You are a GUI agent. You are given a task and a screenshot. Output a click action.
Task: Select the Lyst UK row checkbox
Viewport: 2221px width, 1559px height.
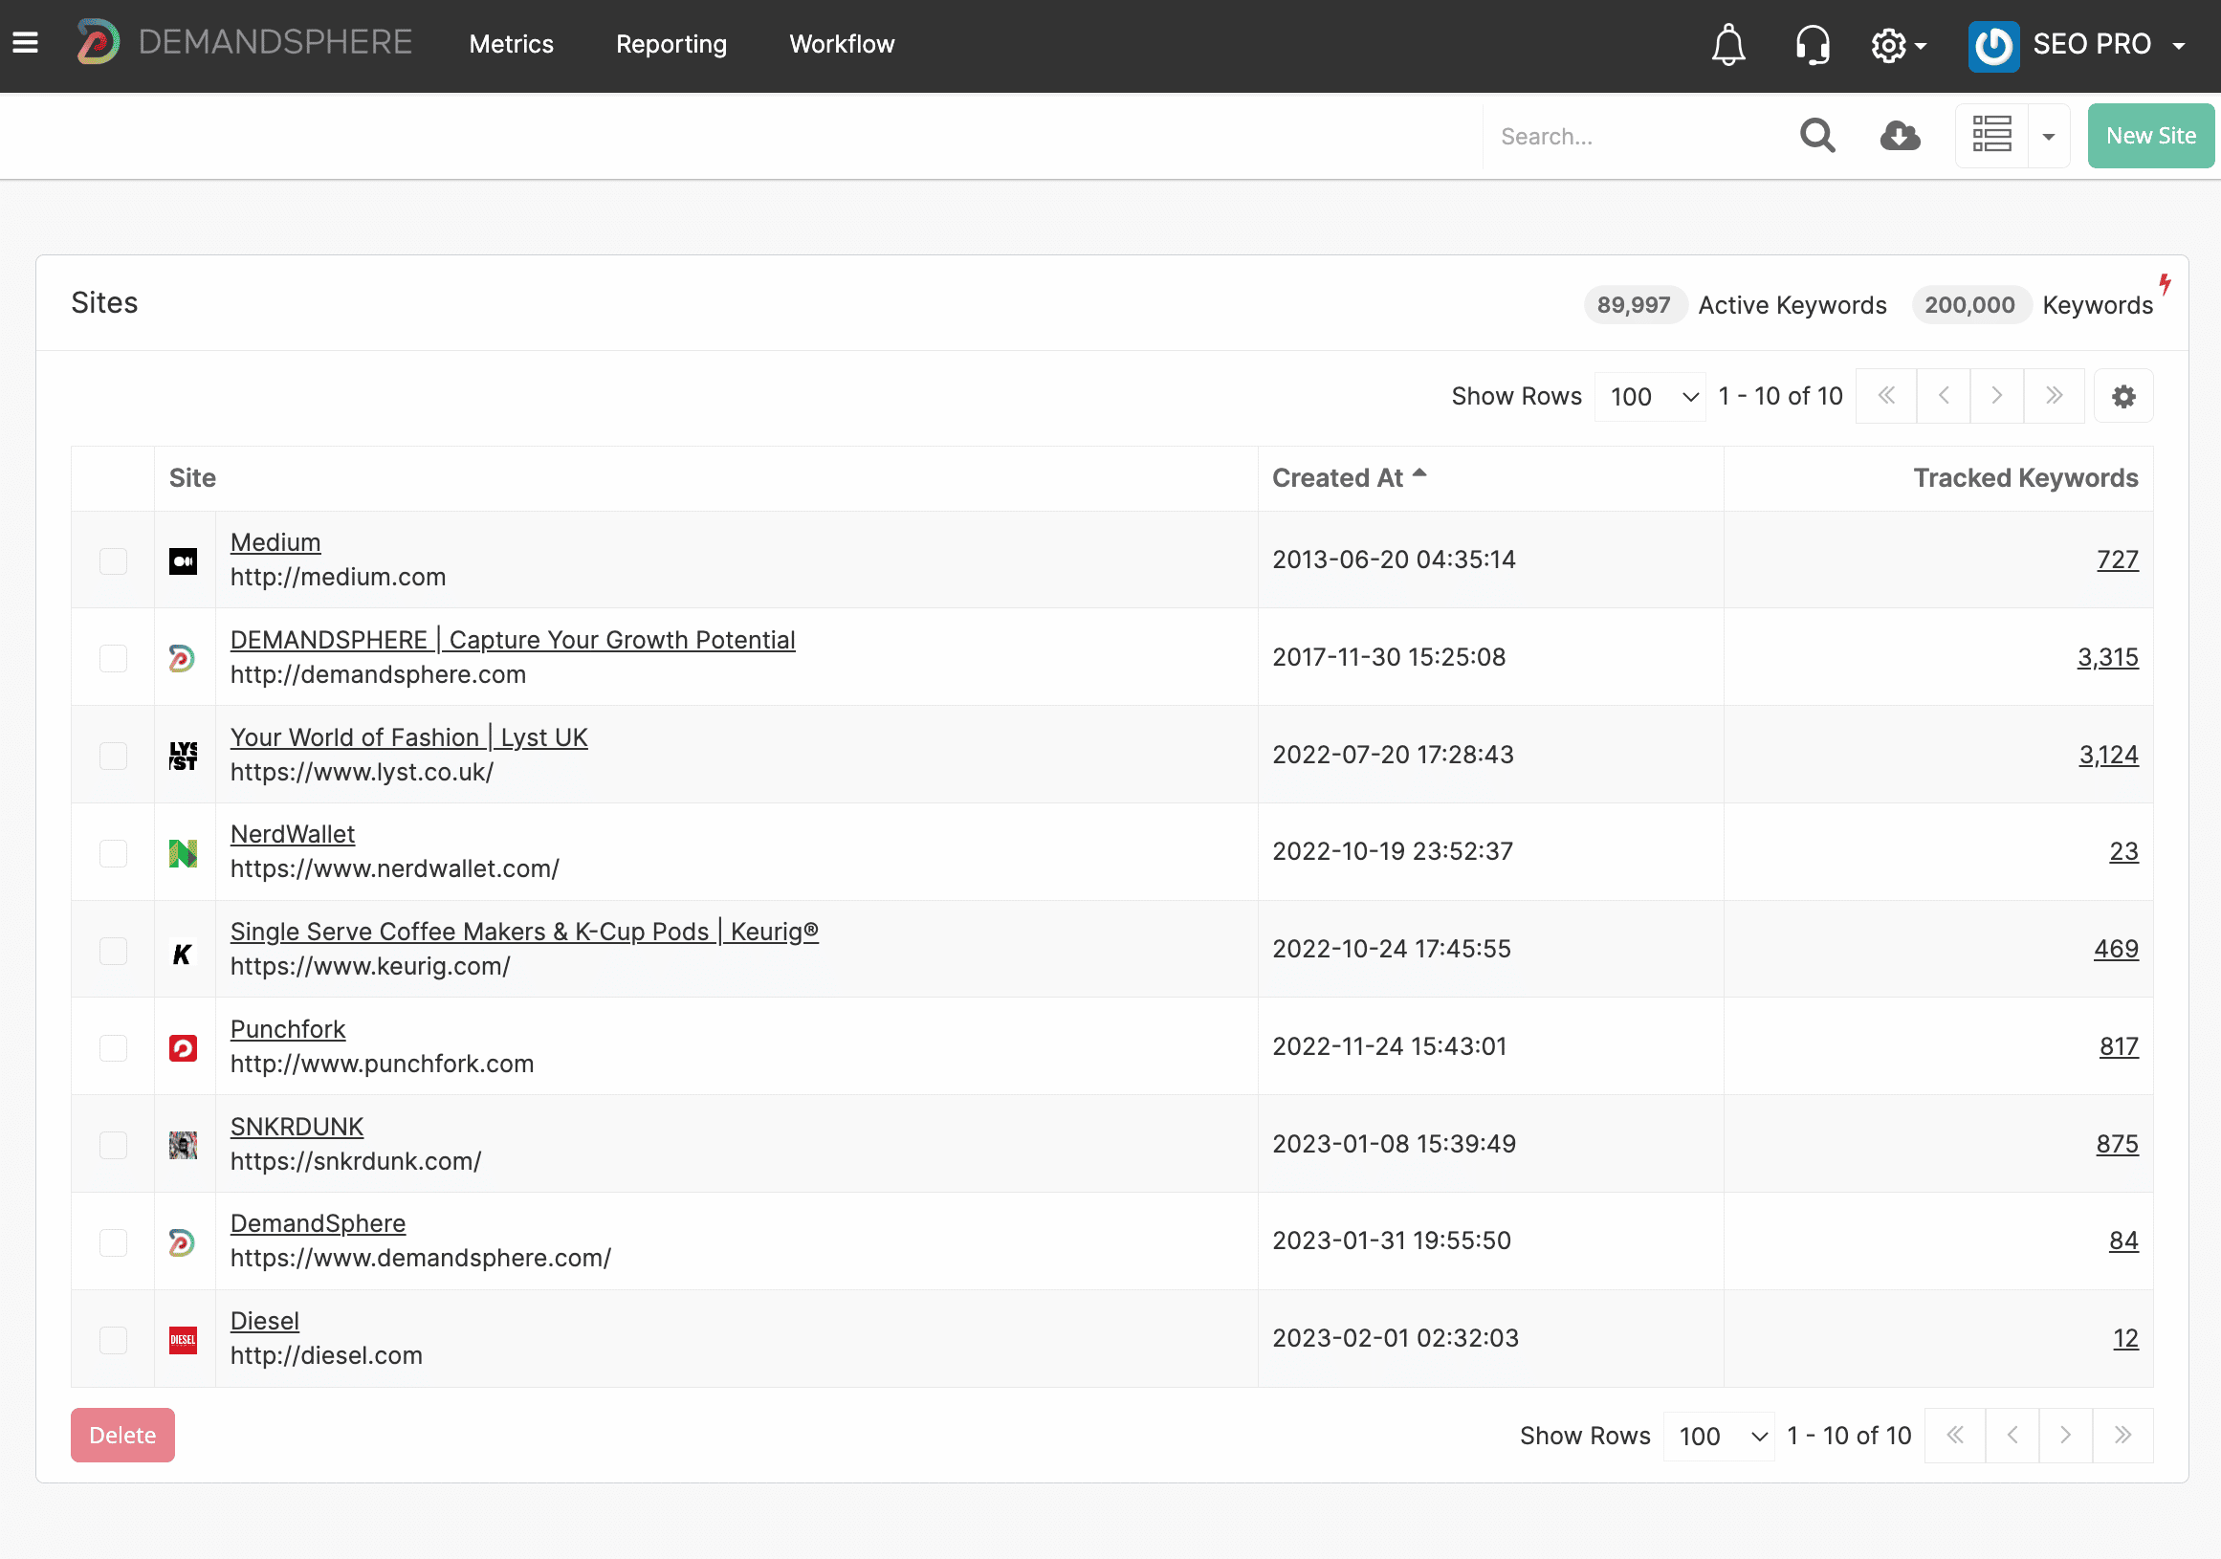click(x=113, y=756)
